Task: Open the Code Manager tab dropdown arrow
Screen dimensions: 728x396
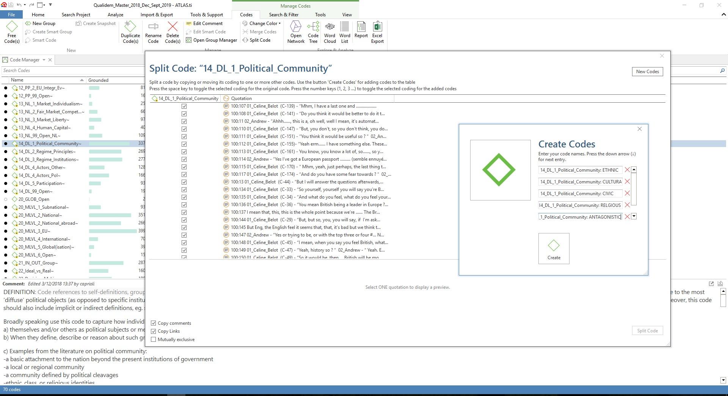Action: point(44,60)
